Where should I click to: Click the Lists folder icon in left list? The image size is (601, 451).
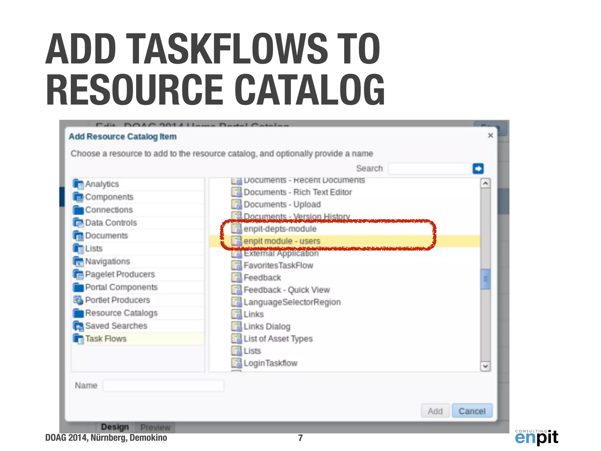pos(78,249)
